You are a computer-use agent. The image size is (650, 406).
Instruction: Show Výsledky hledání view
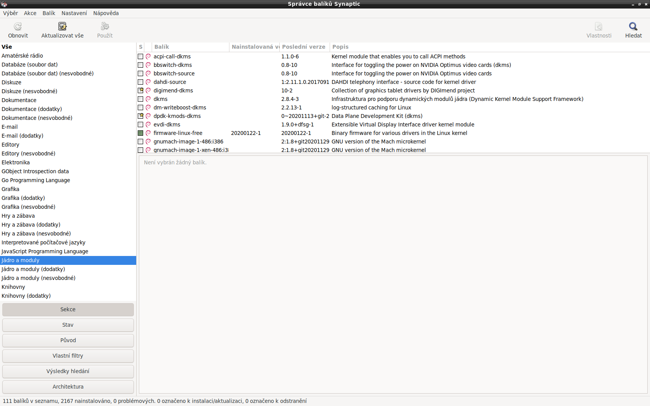coord(68,372)
